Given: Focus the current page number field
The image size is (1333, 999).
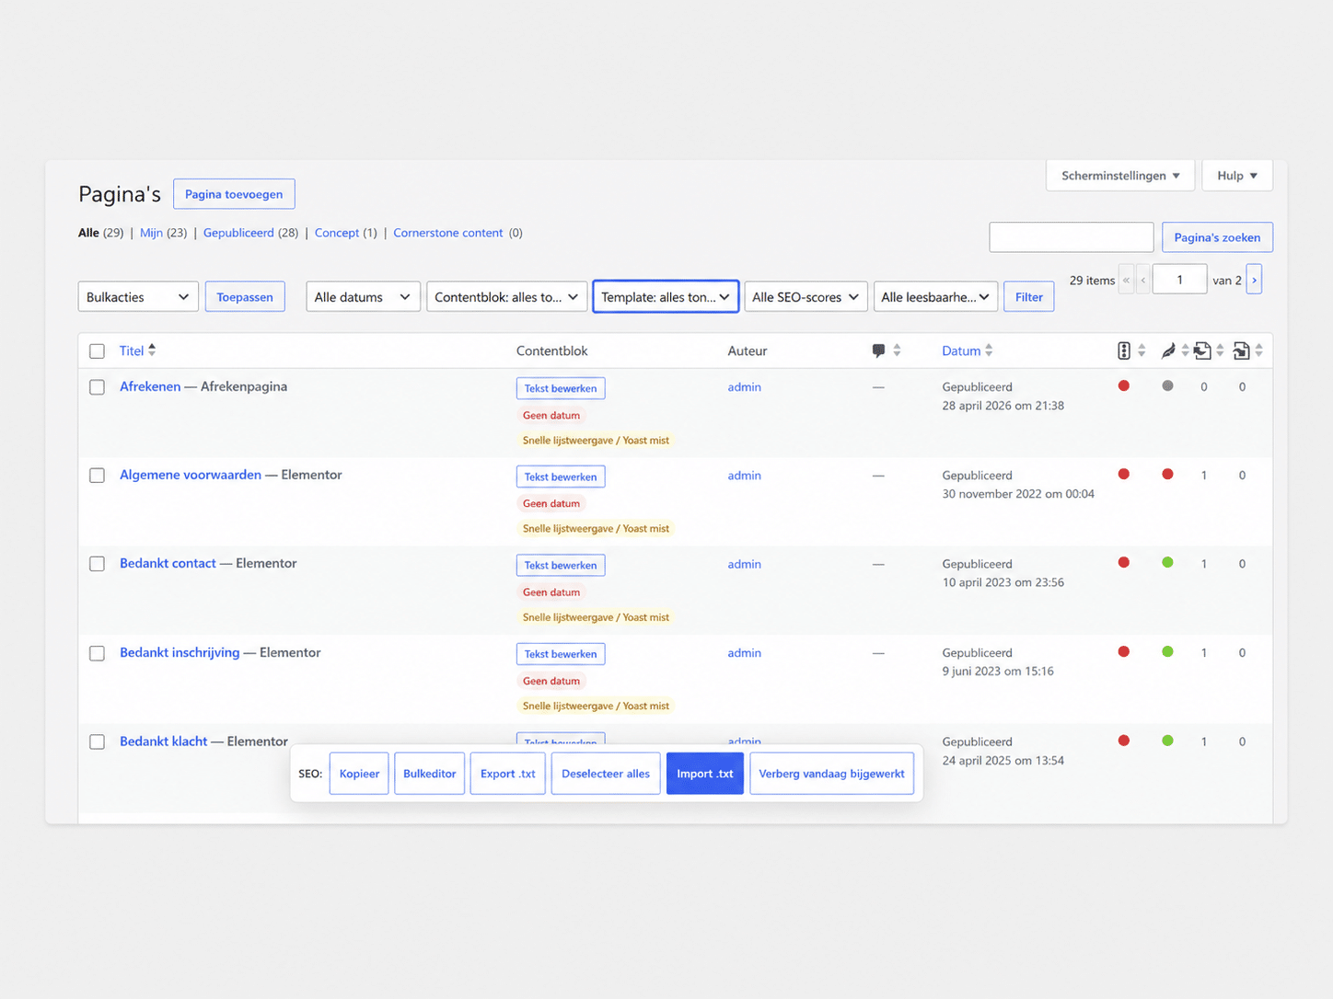Looking at the screenshot, I should (x=1179, y=280).
